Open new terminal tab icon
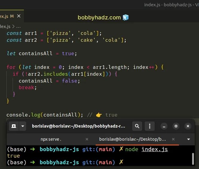The width and height of the screenshot is (199, 169). [x=14, y=126]
